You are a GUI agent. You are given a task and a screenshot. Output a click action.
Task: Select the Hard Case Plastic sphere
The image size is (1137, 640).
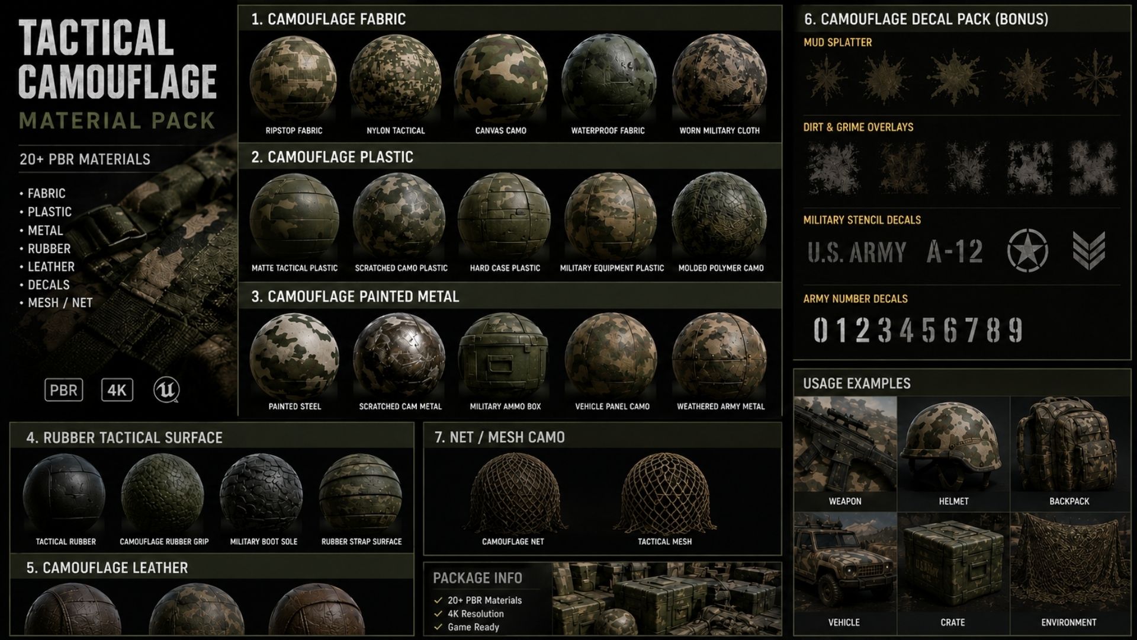coord(505,217)
